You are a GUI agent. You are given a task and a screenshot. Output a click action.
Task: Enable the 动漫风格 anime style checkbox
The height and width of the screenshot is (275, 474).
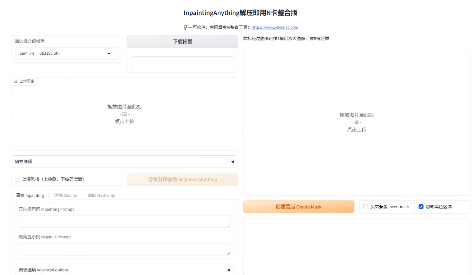(x=17, y=180)
